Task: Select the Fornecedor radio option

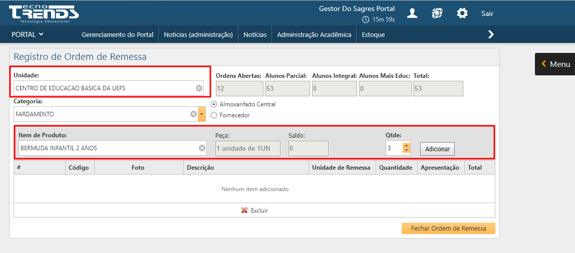Action: pyautogui.click(x=214, y=115)
